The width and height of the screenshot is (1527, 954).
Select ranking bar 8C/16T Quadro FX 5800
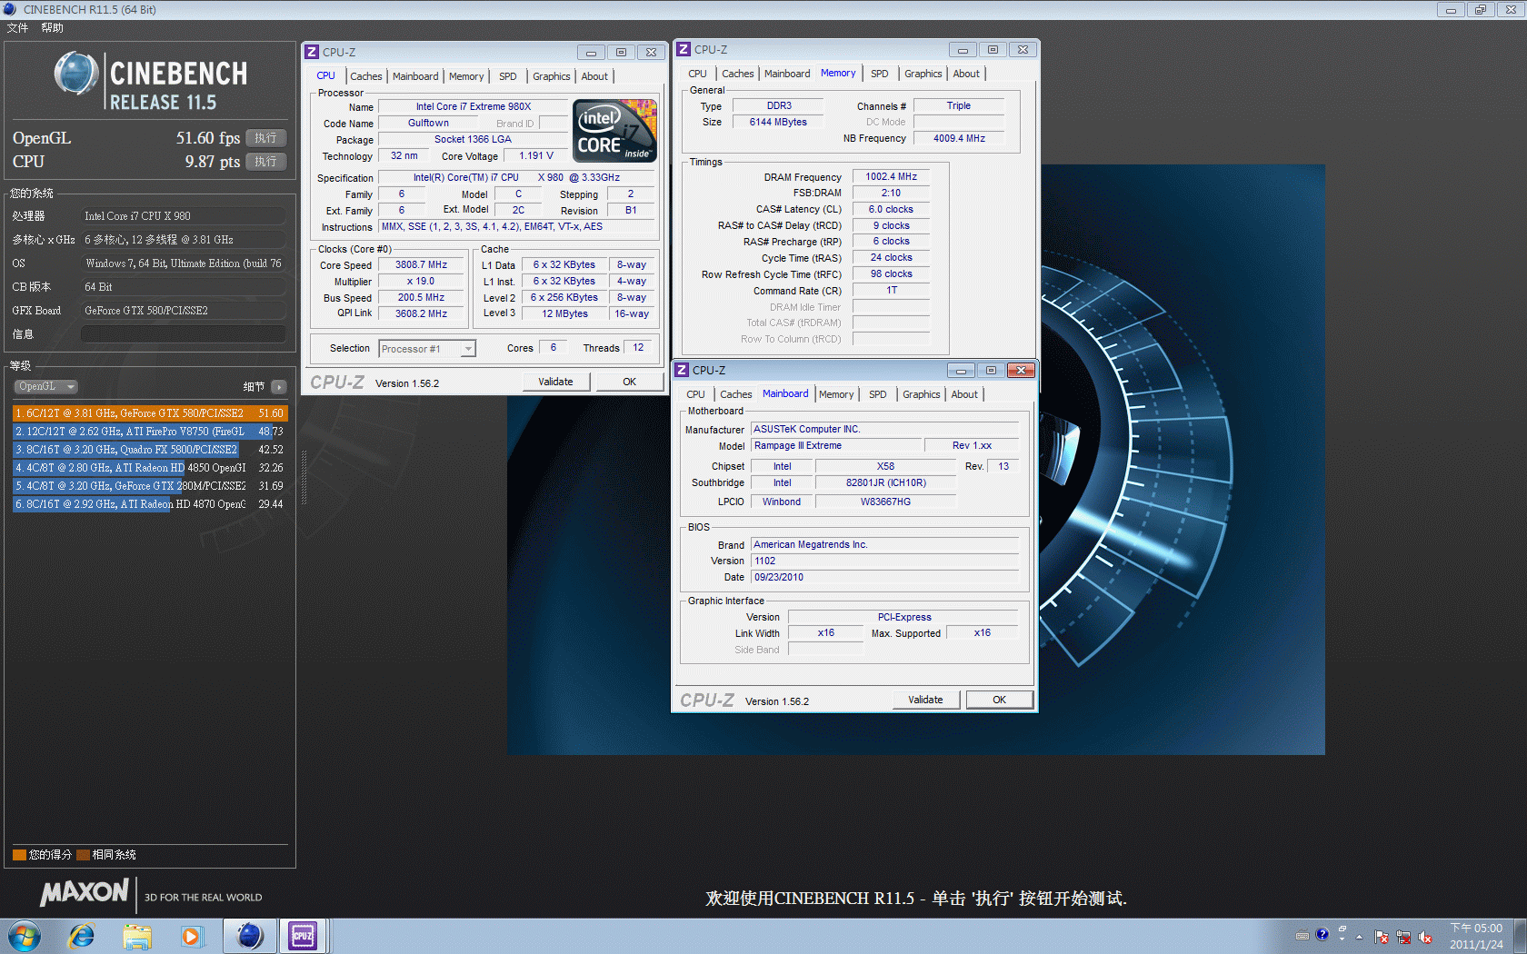[150, 450]
